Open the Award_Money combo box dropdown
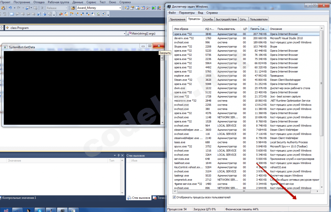331x212 pixels. 120,8
